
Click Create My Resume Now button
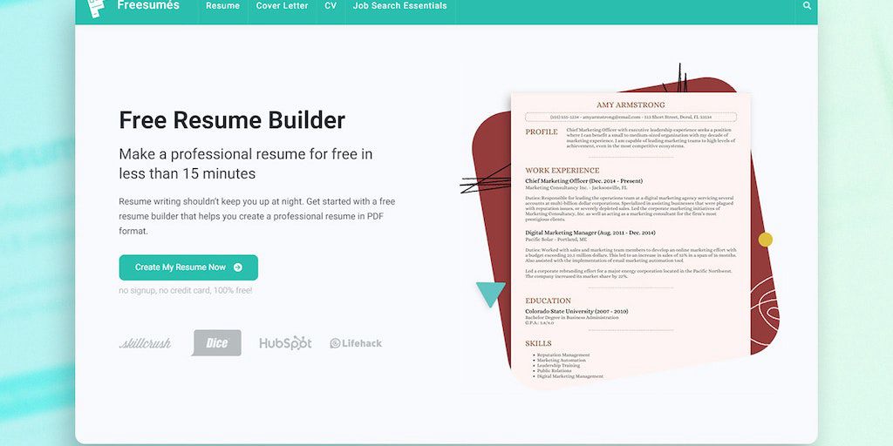tap(188, 267)
